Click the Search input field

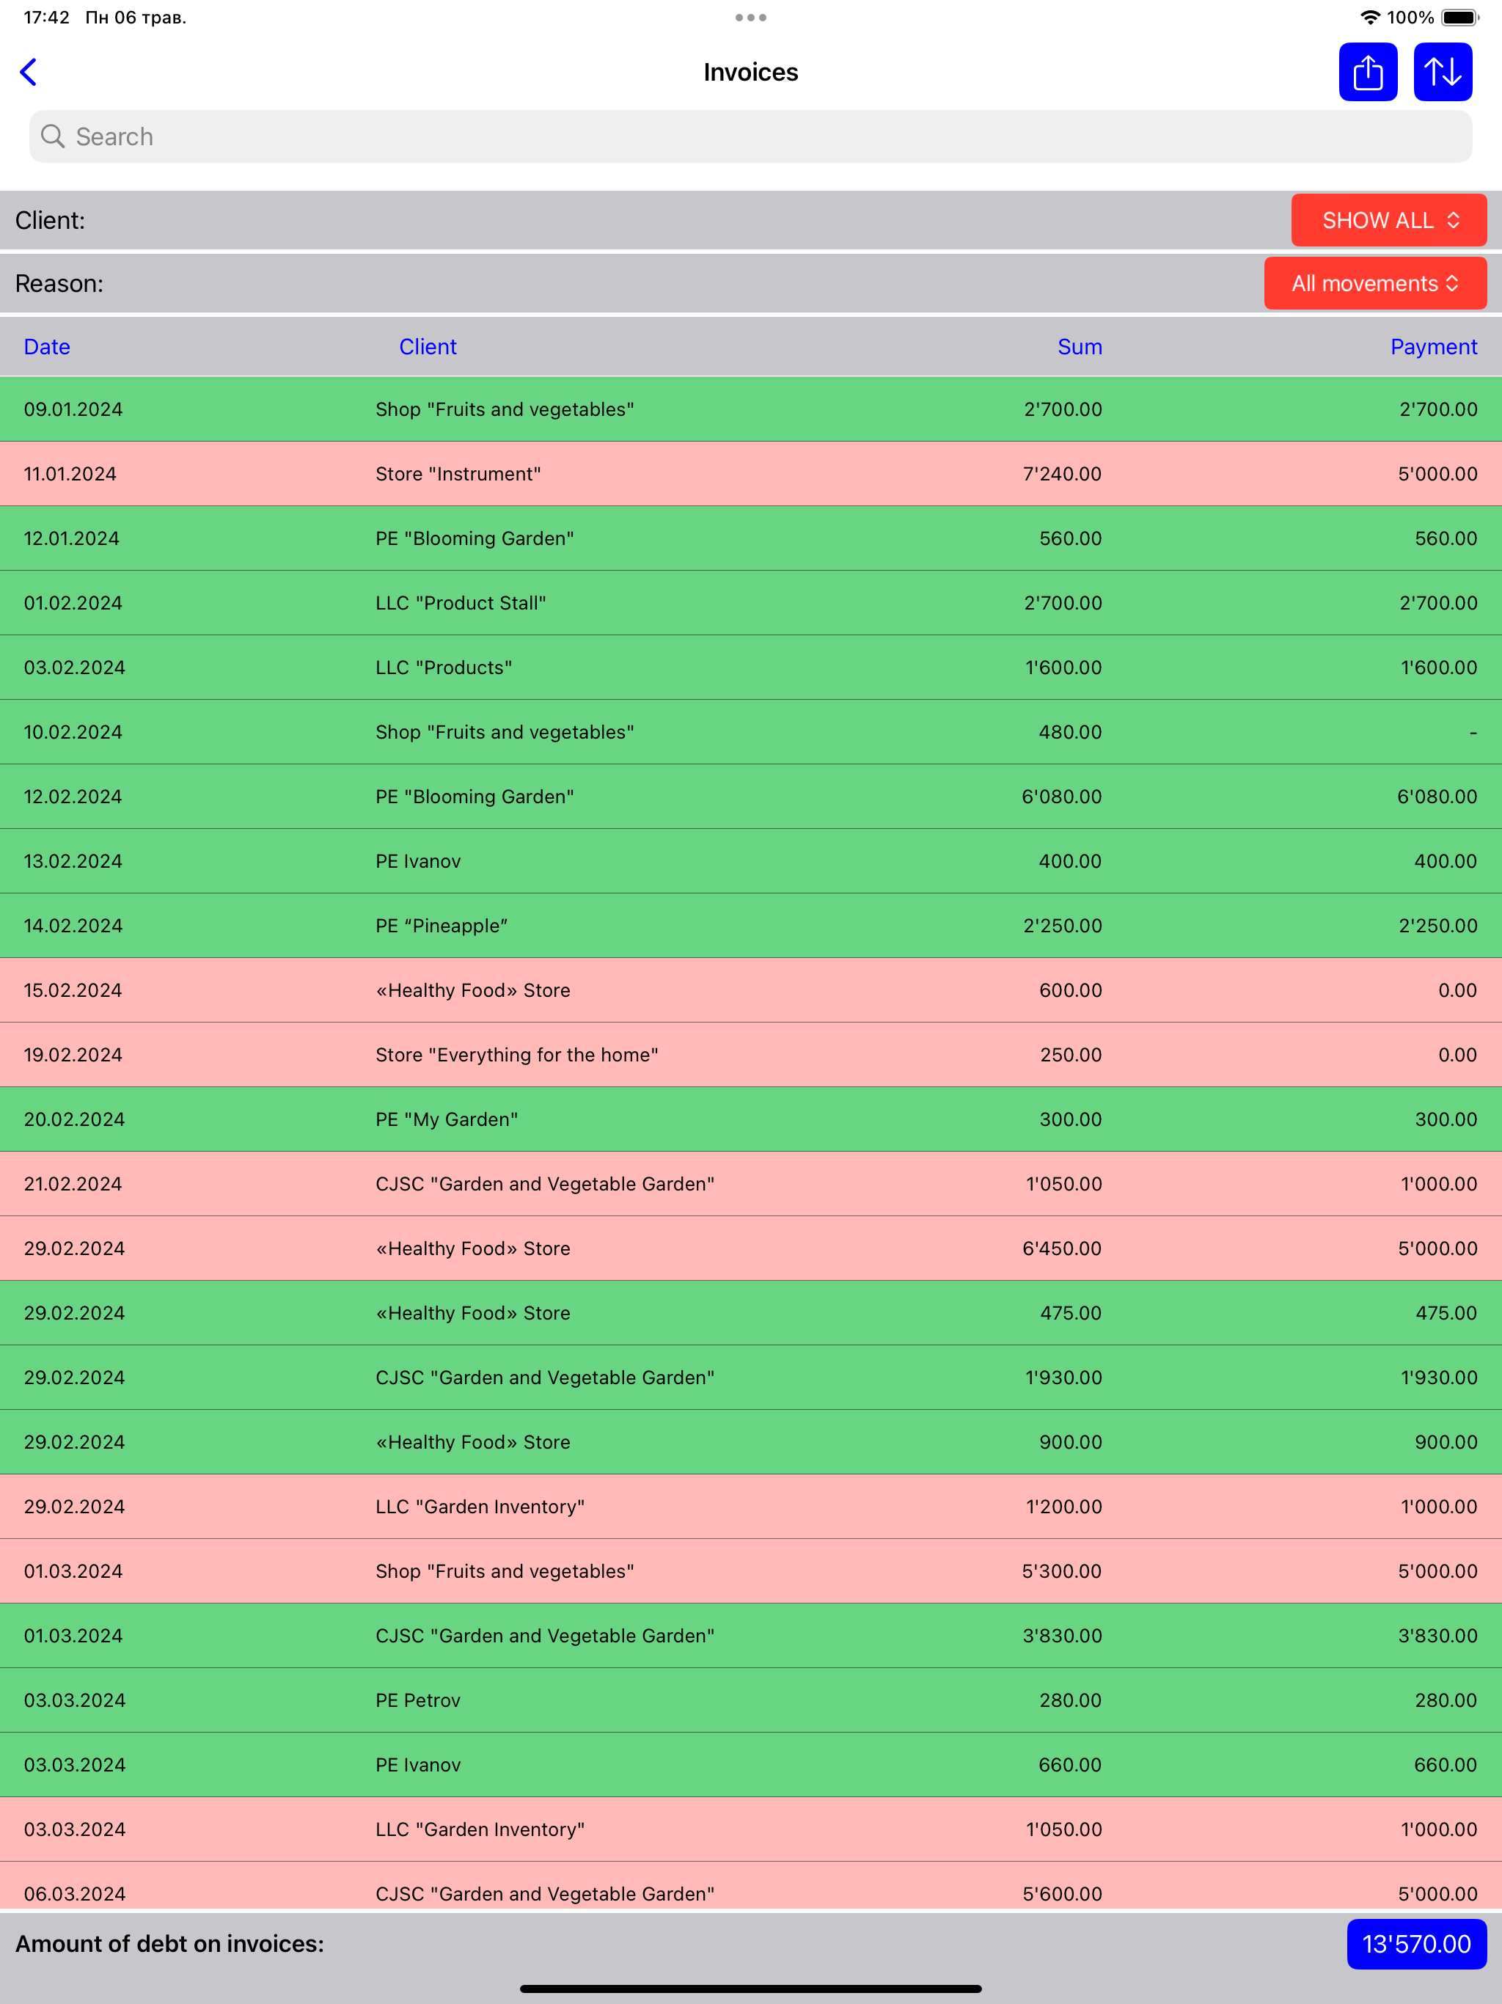click(x=750, y=136)
